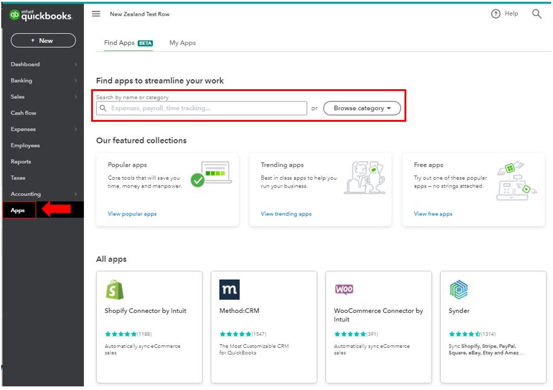Open the Synder app title
The image size is (553, 390).
click(459, 311)
